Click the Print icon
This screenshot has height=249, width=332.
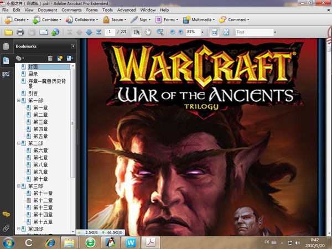click(20, 32)
